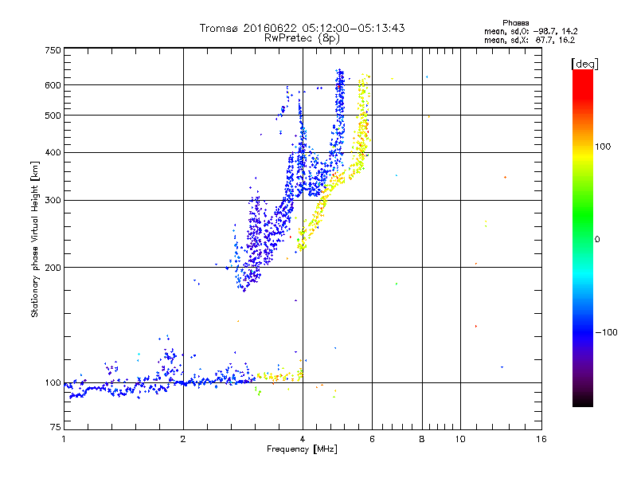Click the x-axis label '6'

(372, 439)
